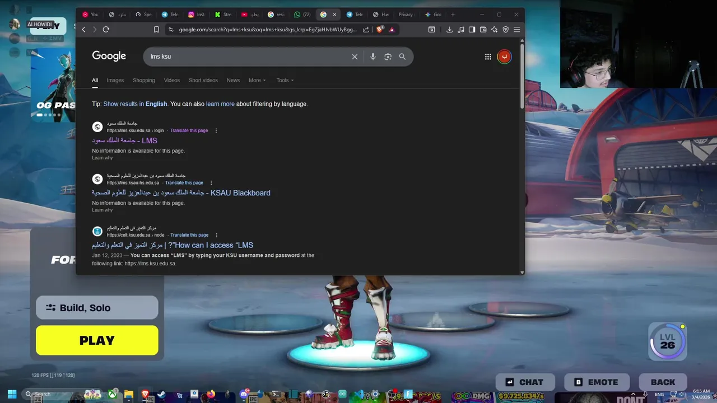Switch to the Instagram tab
The height and width of the screenshot is (403, 717).
coord(197,15)
